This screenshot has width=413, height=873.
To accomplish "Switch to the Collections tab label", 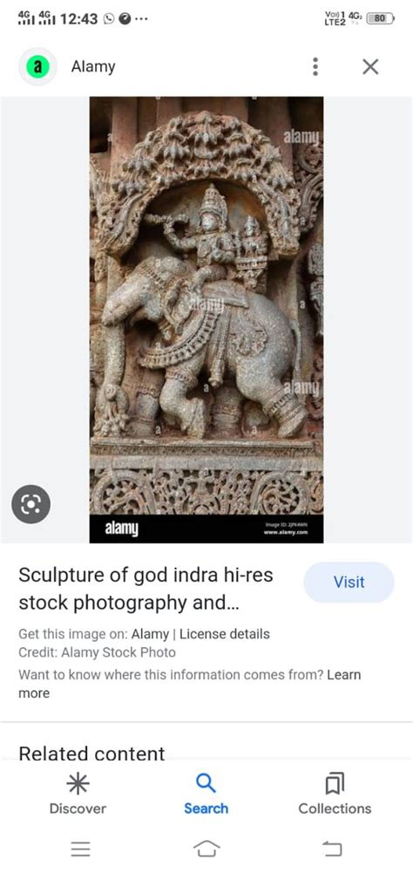I will click(335, 808).
